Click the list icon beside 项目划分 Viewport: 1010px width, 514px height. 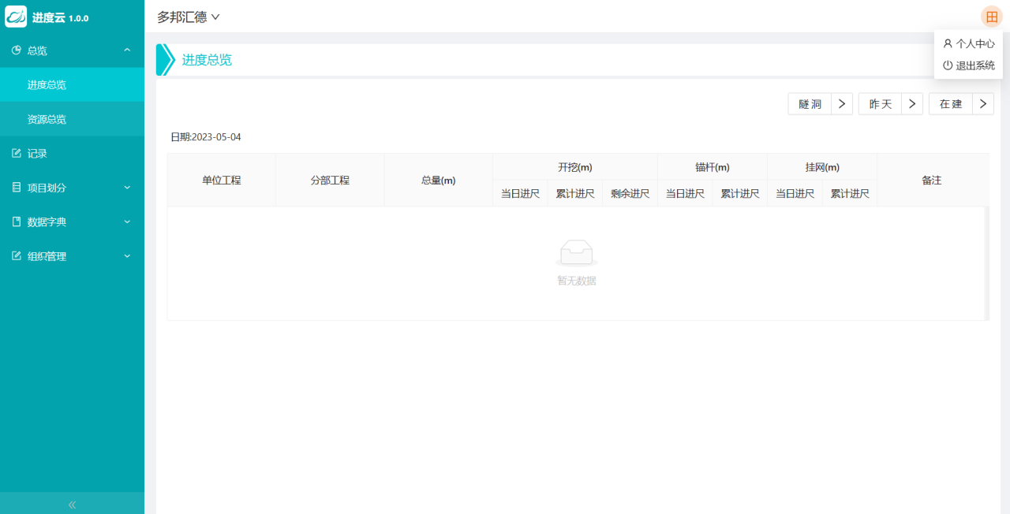[17, 188]
